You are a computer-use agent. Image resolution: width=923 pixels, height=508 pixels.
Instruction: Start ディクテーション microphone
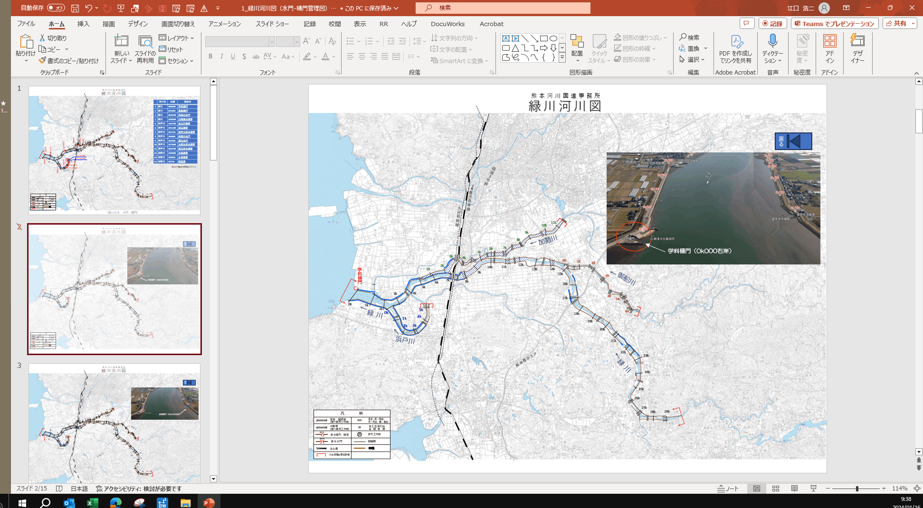coord(772,48)
